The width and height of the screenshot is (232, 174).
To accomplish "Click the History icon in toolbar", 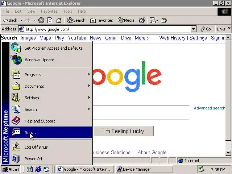I will tap(142, 20).
